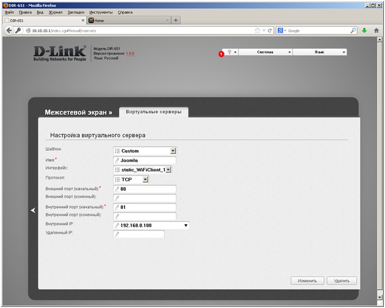
Task: Open the Интерфейс static_WiFiClient_1 dropdown
Action: click(x=143, y=170)
